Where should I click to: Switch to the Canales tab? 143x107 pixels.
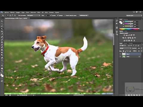[x=125, y=43]
